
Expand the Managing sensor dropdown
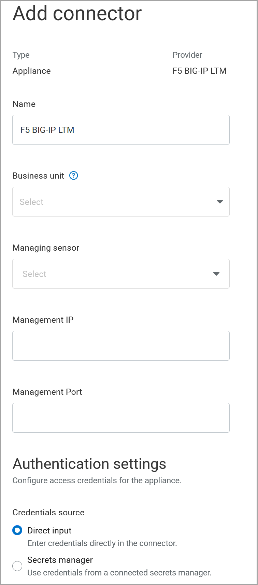click(x=121, y=274)
